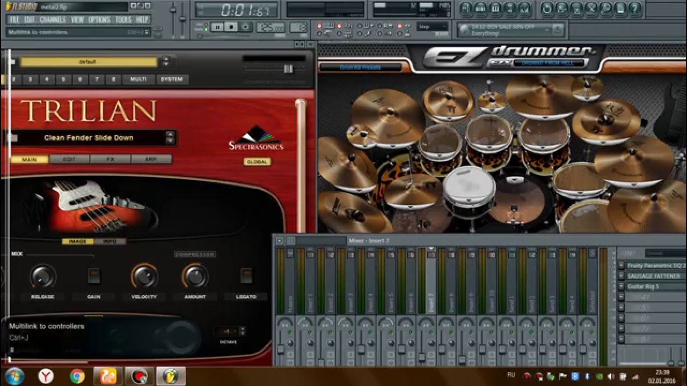This screenshot has height=386, width=687.
Task: Click the Master track volume fader
Action: coord(280,349)
